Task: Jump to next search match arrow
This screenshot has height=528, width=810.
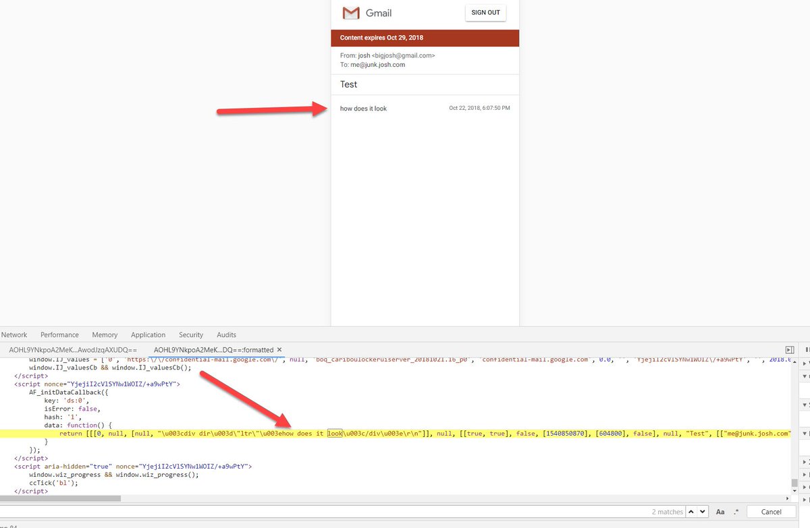Action: [x=703, y=512]
